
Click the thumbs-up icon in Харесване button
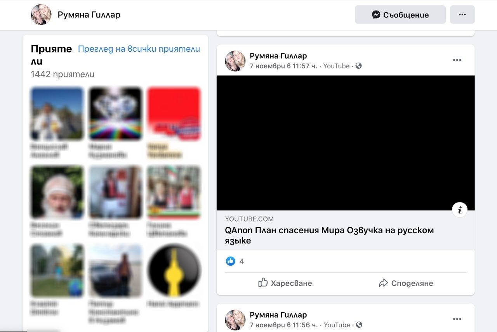click(x=263, y=283)
